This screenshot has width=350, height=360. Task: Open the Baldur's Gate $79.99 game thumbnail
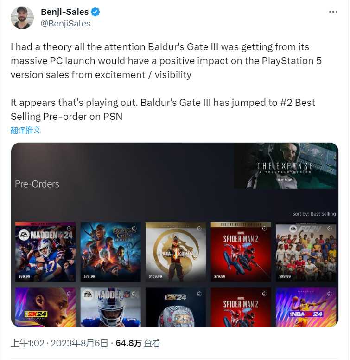click(x=111, y=252)
